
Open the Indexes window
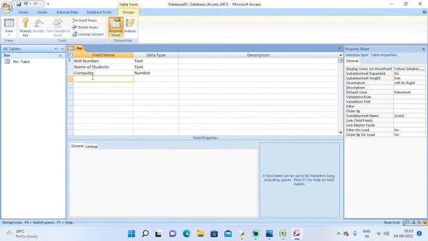pos(130,26)
